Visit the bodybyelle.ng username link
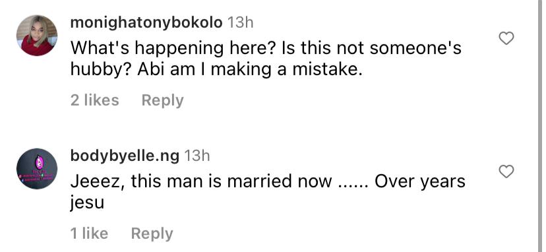 (x=125, y=156)
